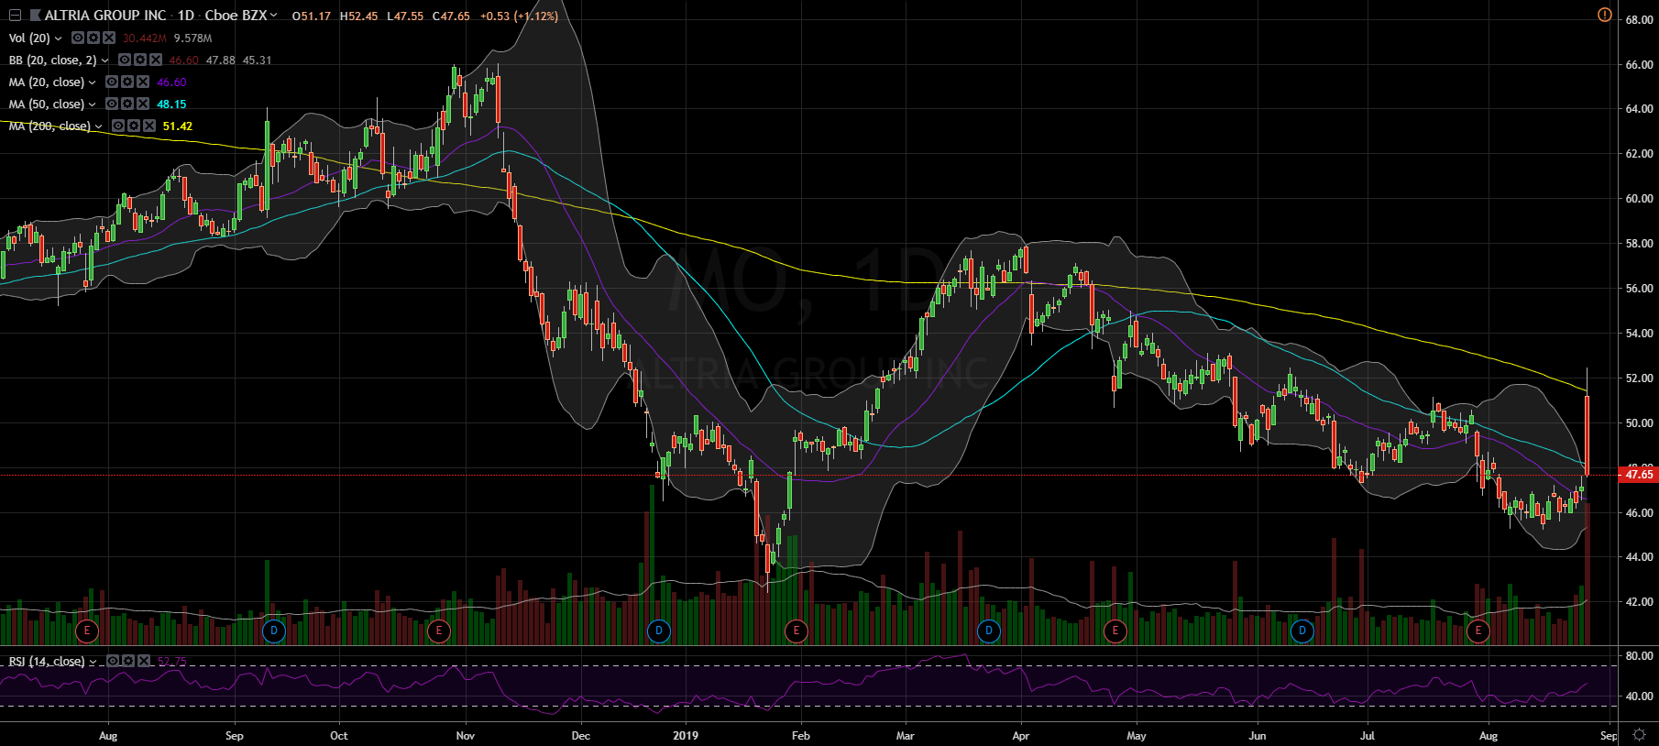Viewport: 1659px width, 746px height.
Task: Remove the RSI (14, close) indicator
Action: tap(144, 661)
